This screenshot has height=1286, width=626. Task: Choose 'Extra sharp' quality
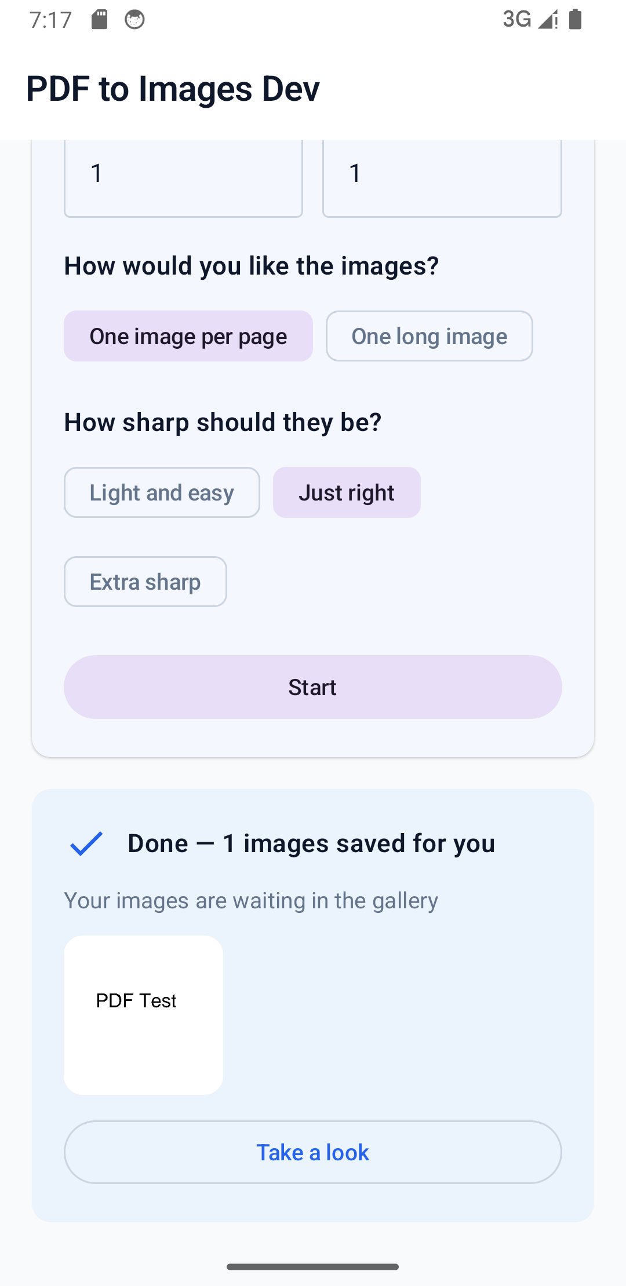145,582
